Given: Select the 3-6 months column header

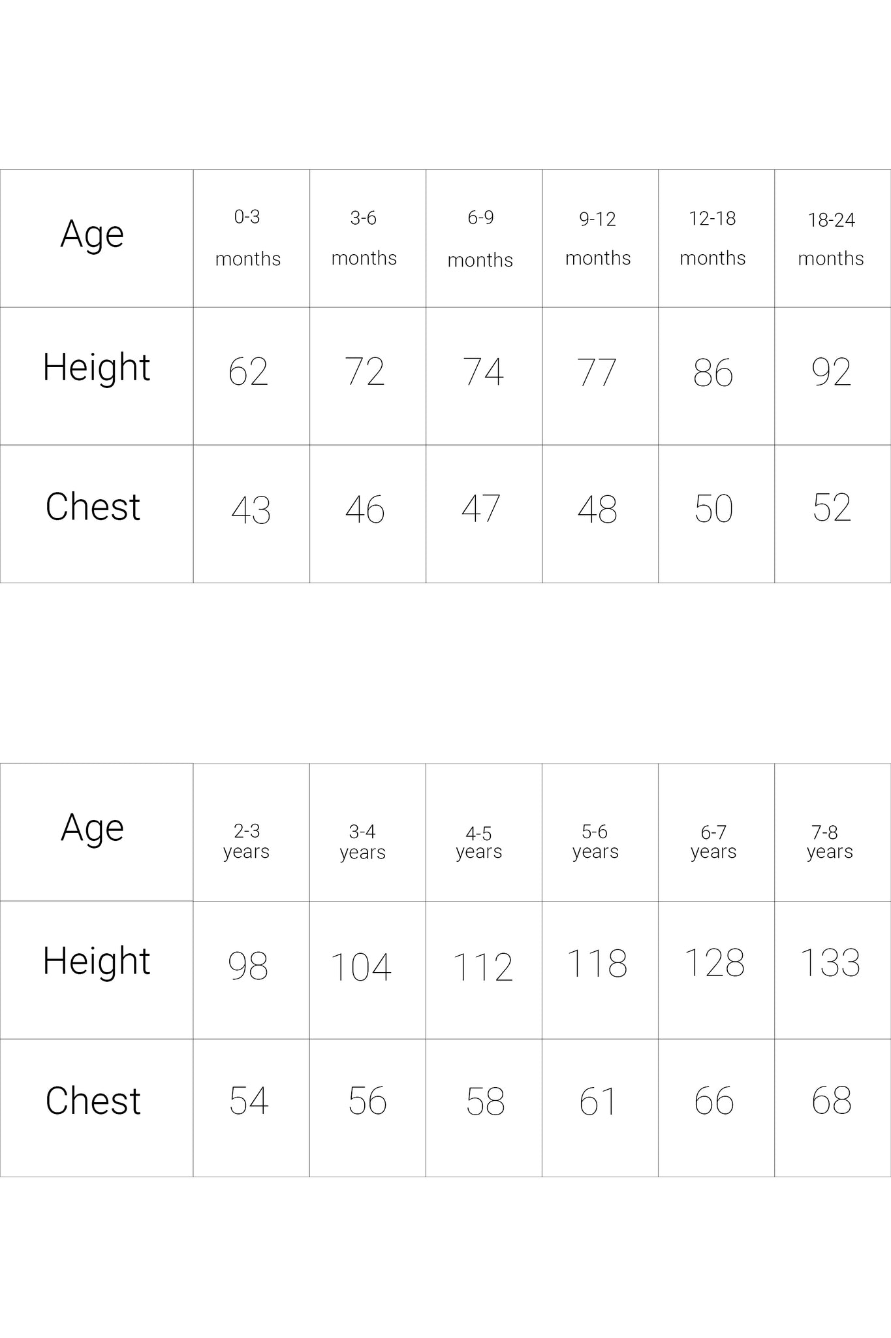Looking at the screenshot, I should (364, 238).
